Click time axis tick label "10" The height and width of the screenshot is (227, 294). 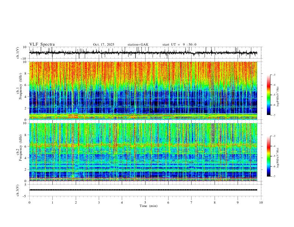261,203
